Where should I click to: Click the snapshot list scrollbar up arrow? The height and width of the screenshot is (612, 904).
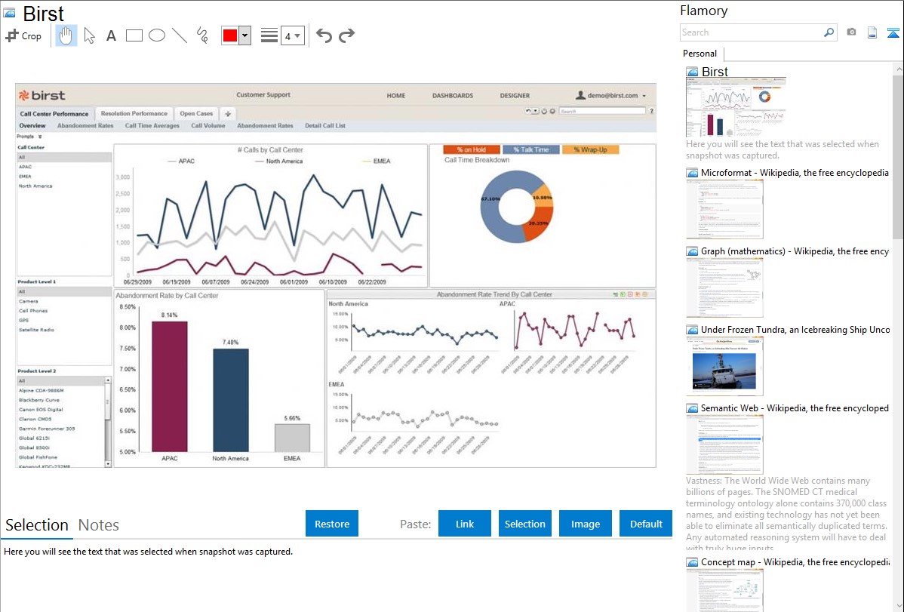click(898, 69)
